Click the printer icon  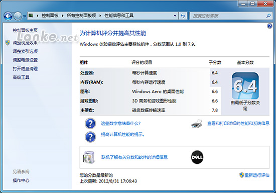[x=197, y=124]
